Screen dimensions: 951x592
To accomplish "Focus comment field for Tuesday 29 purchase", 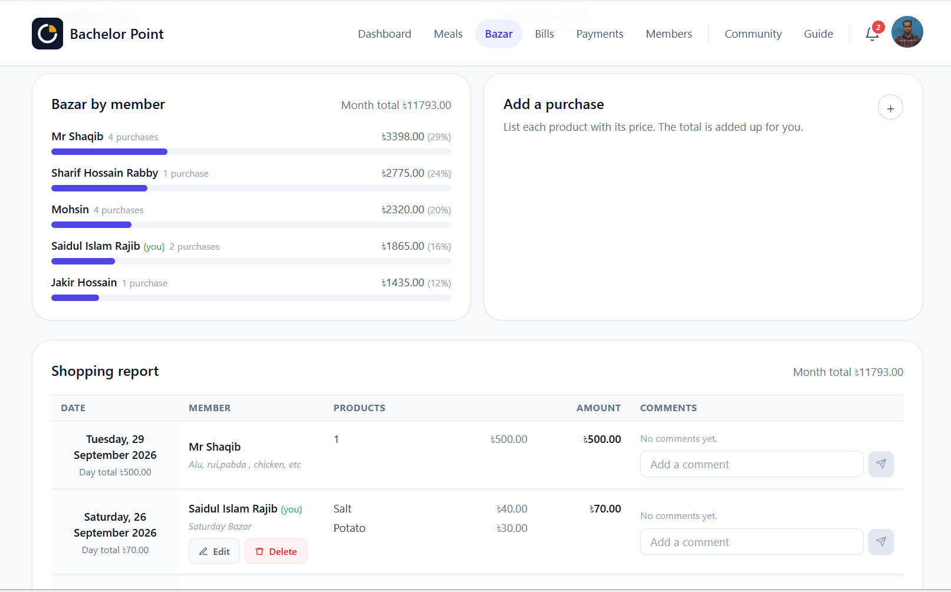I will [752, 464].
